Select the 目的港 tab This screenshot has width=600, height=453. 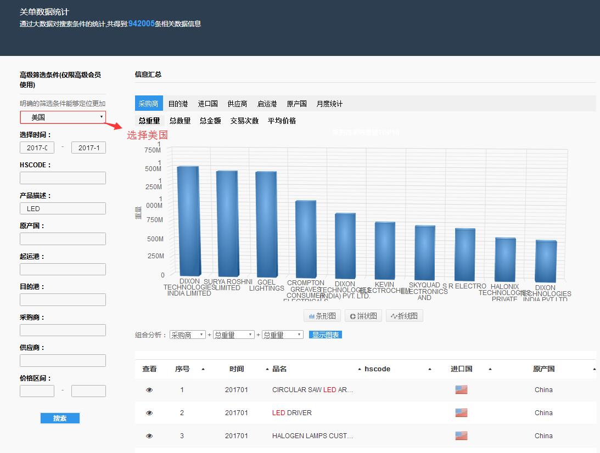[178, 104]
